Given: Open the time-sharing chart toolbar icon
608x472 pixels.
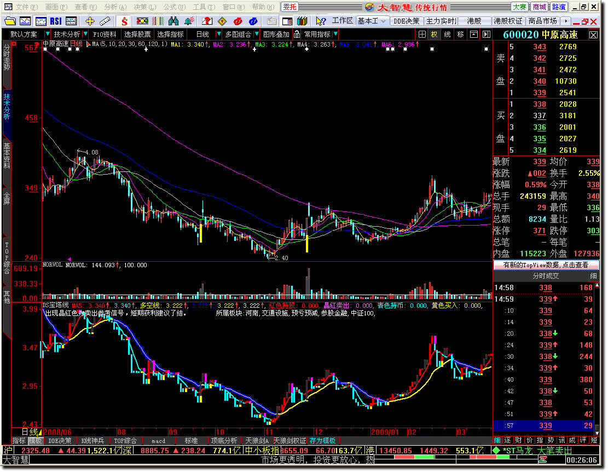Looking at the screenshot, I should [x=25, y=21].
